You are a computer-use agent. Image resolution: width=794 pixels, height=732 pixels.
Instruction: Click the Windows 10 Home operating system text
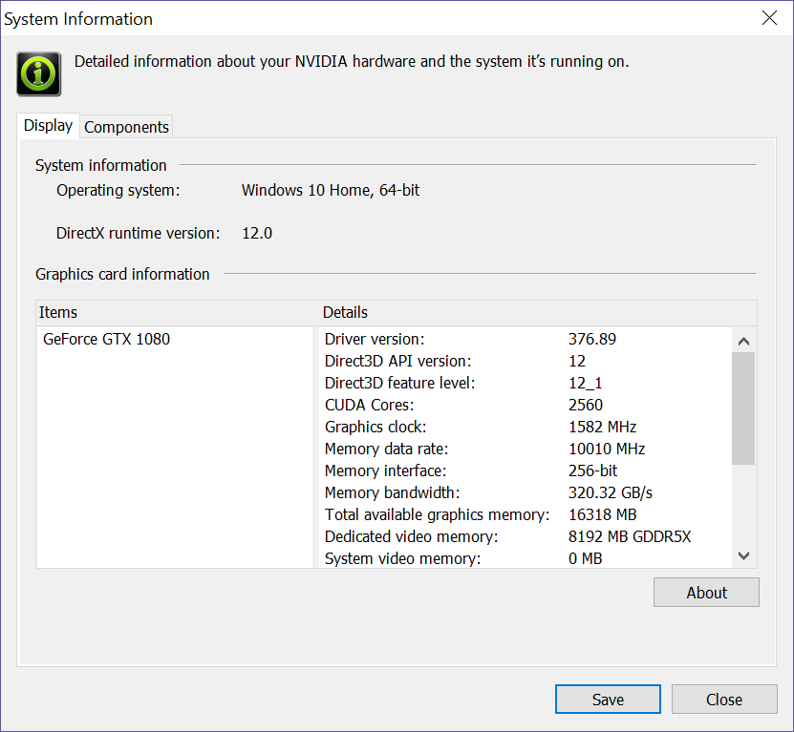pos(330,190)
